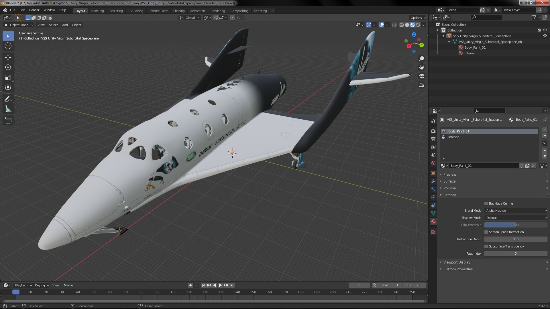Open the Blend Mode dropdown
The image size is (550, 309).
pos(516,211)
